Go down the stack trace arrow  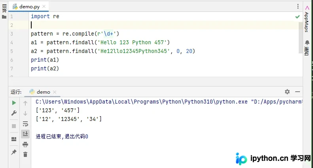coord(25,113)
